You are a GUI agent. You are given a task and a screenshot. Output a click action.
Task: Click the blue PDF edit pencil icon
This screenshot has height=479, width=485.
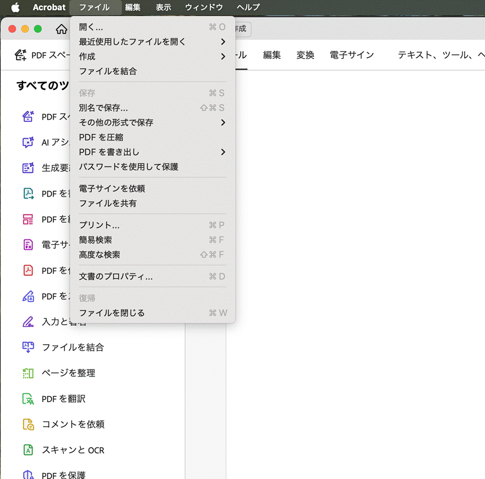click(28, 296)
